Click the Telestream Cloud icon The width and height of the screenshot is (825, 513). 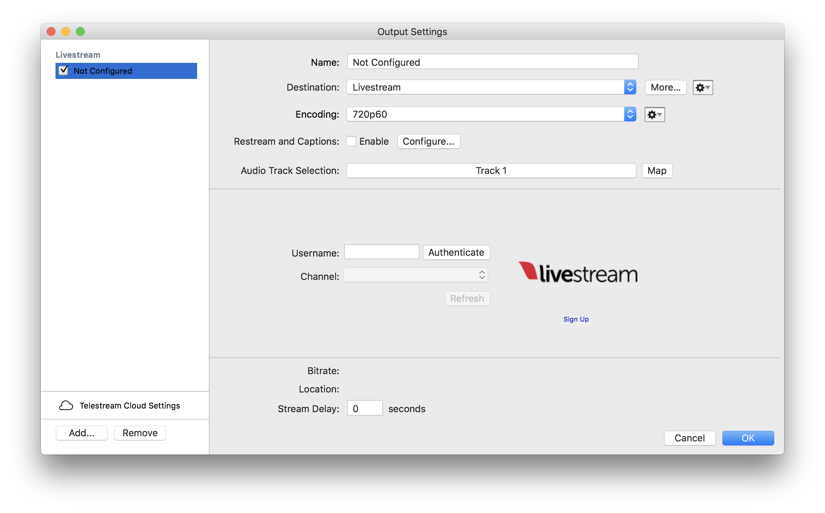click(x=66, y=406)
